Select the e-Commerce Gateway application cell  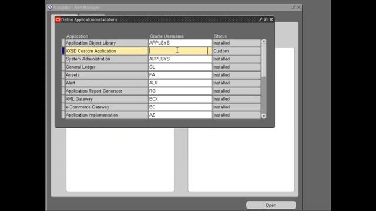pyautogui.click(x=107, y=107)
